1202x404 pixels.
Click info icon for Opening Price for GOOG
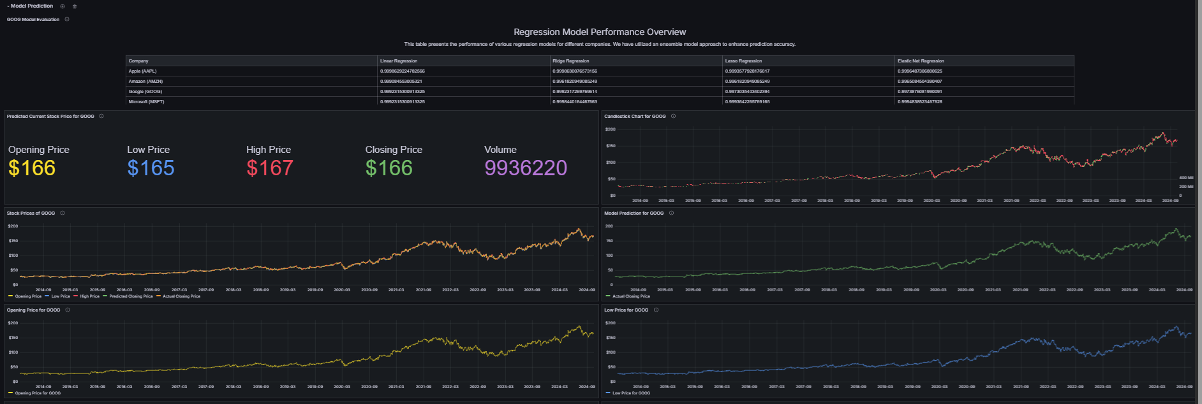[68, 310]
